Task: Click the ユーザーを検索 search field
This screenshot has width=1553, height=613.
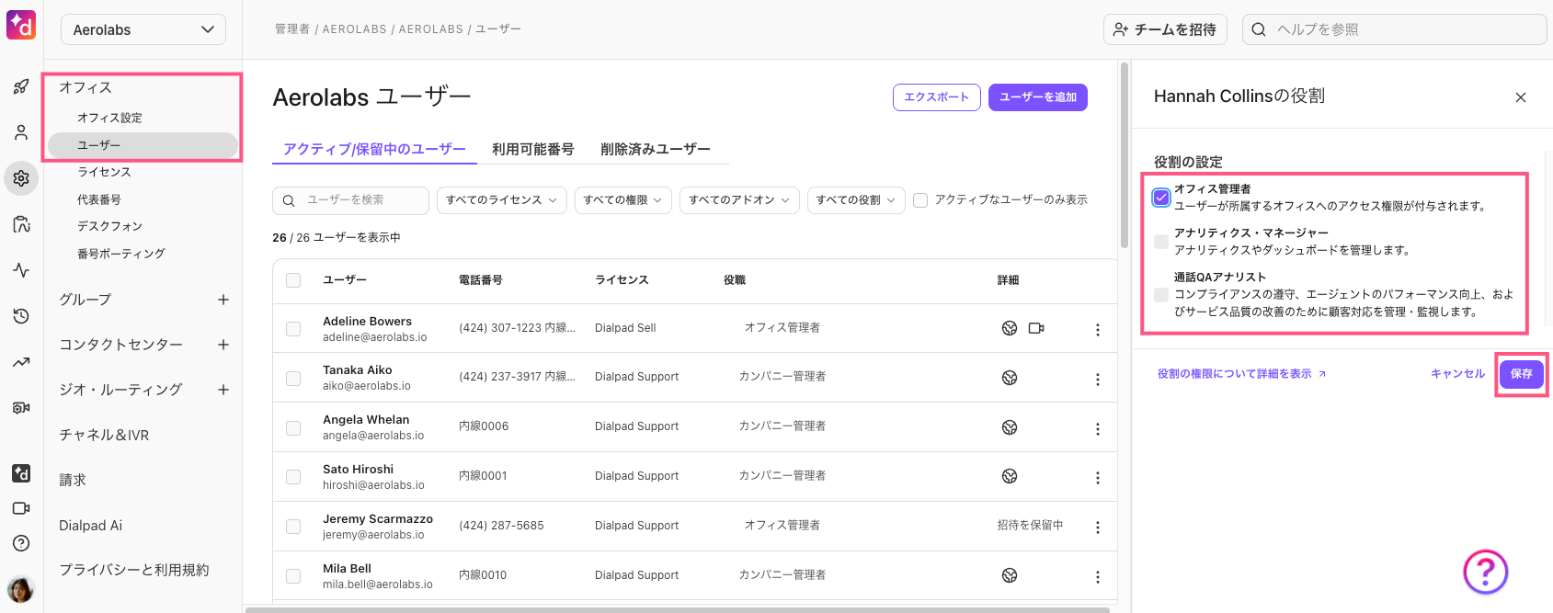Action: point(350,199)
